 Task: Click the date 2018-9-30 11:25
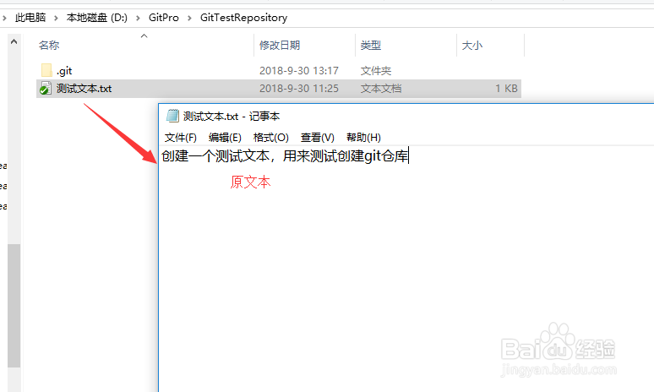pos(298,89)
